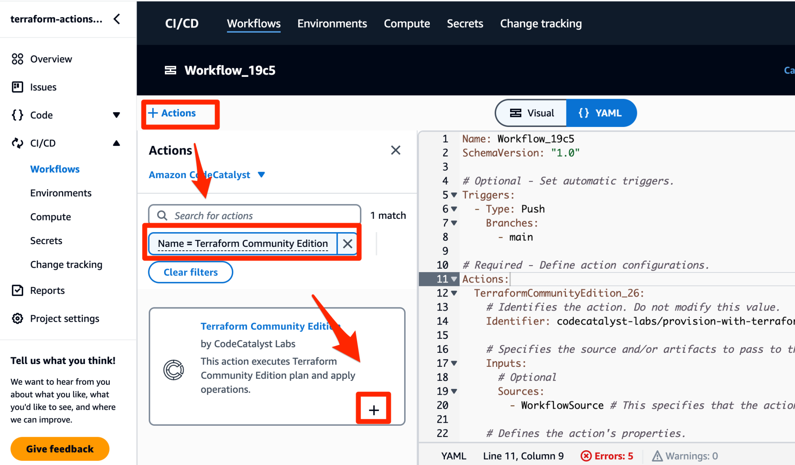Click the Code braces icon

click(17, 115)
